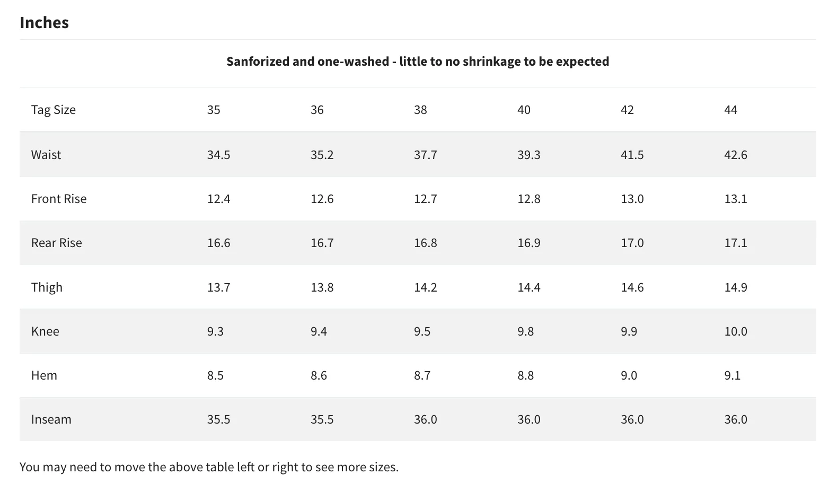Select waist measurement 37.7 for size 38
The height and width of the screenshot is (492, 829).
pos(425,155)
